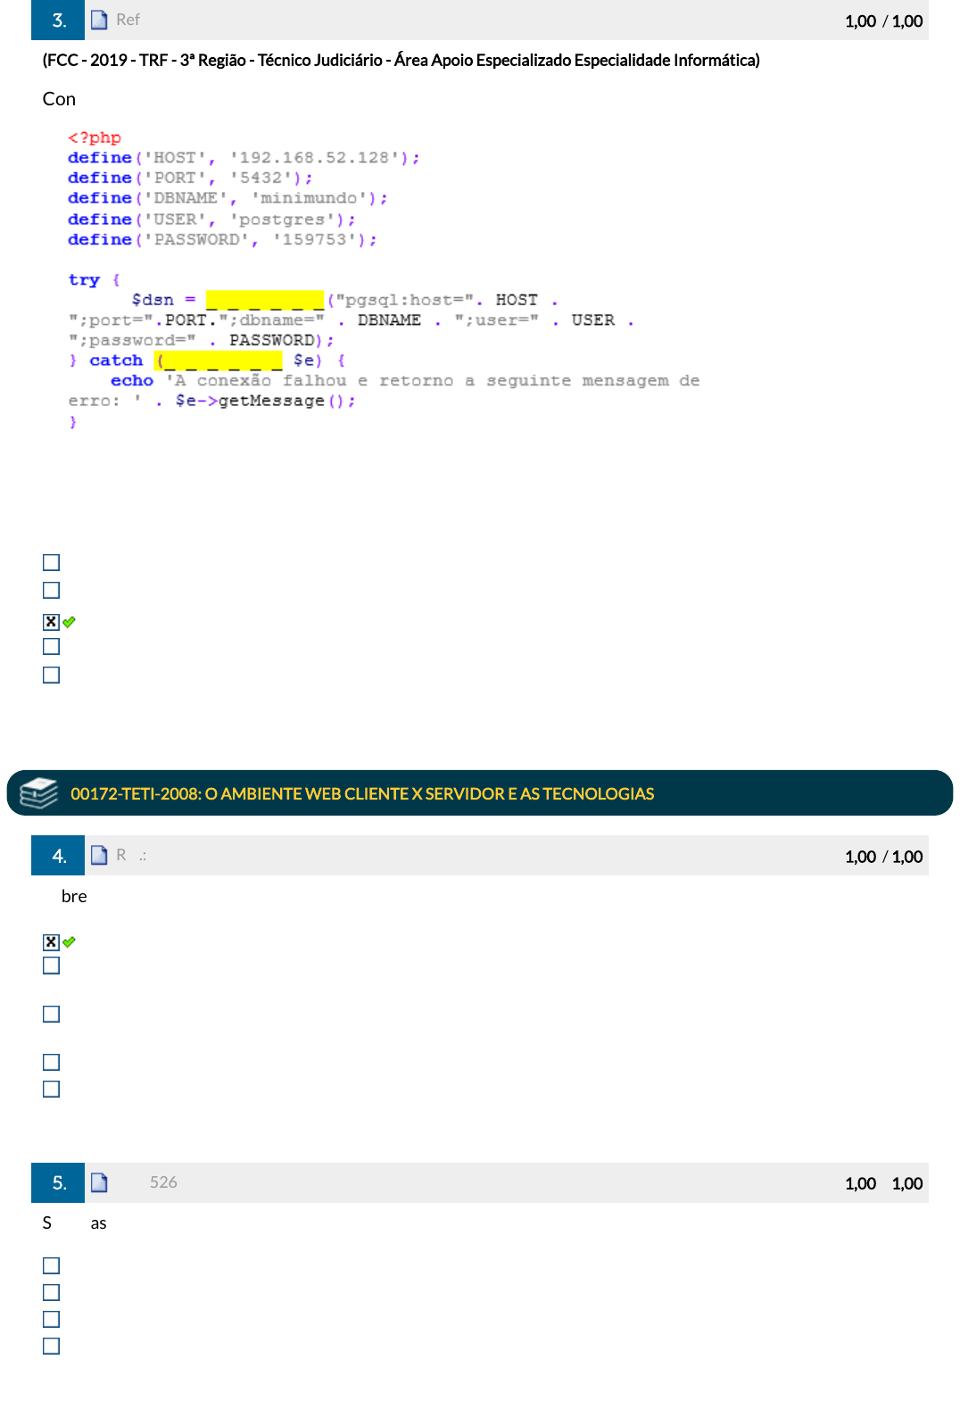Screen dimensions: 960x1401
Task: Tick the last answer box of question 3
Action: [52, 675]
